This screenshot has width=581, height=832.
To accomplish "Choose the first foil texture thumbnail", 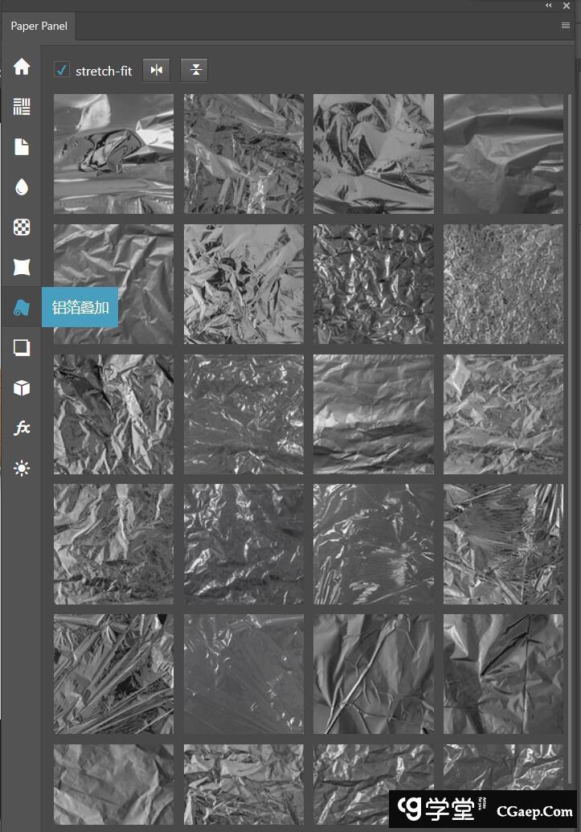I will 113,154.
